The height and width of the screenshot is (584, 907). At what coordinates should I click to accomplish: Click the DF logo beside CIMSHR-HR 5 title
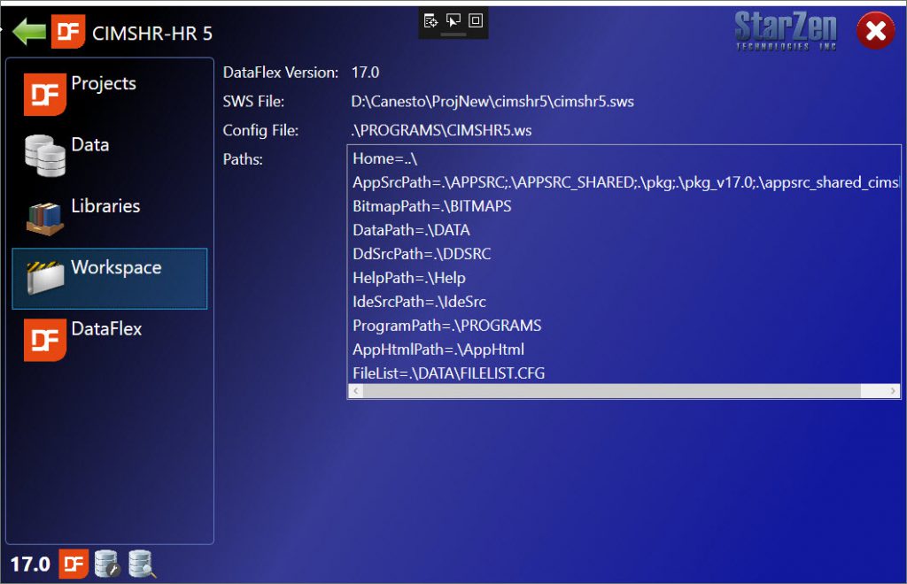pyautogui.click(x=68, y=33)
